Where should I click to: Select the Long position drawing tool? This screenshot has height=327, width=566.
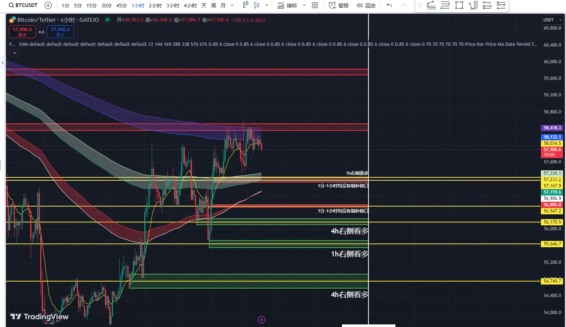coord(487,5)
